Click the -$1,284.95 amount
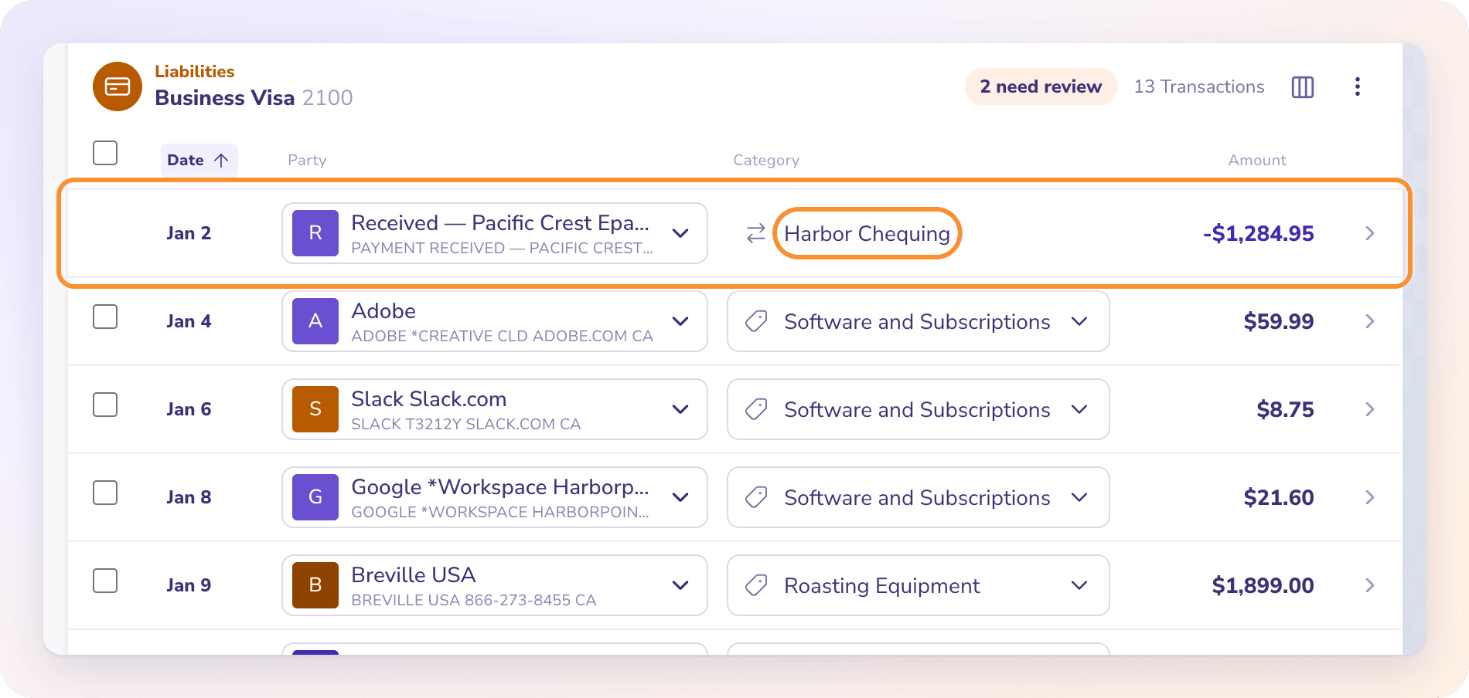The height and width of the screenshot is (698, 1469). [1259, 233]
